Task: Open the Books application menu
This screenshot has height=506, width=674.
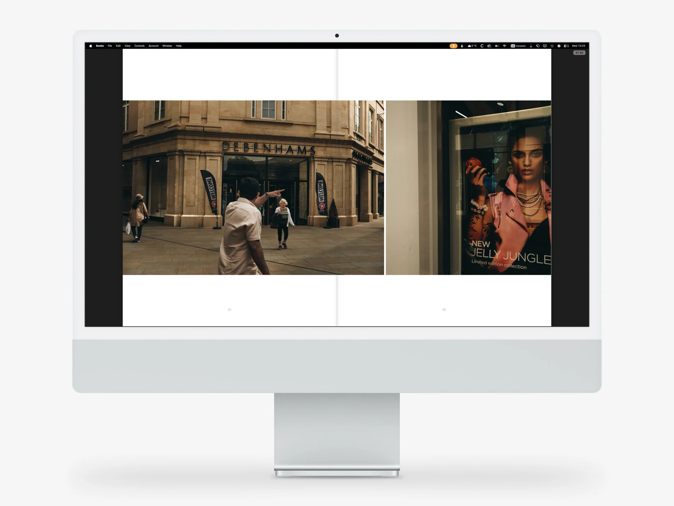Action: 100,46
